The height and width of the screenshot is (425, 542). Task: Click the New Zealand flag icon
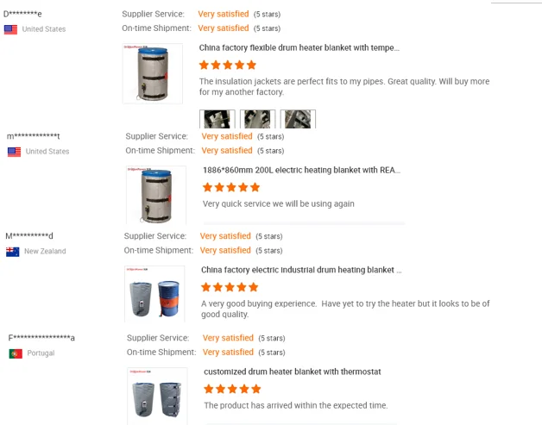tap(13, 252)
